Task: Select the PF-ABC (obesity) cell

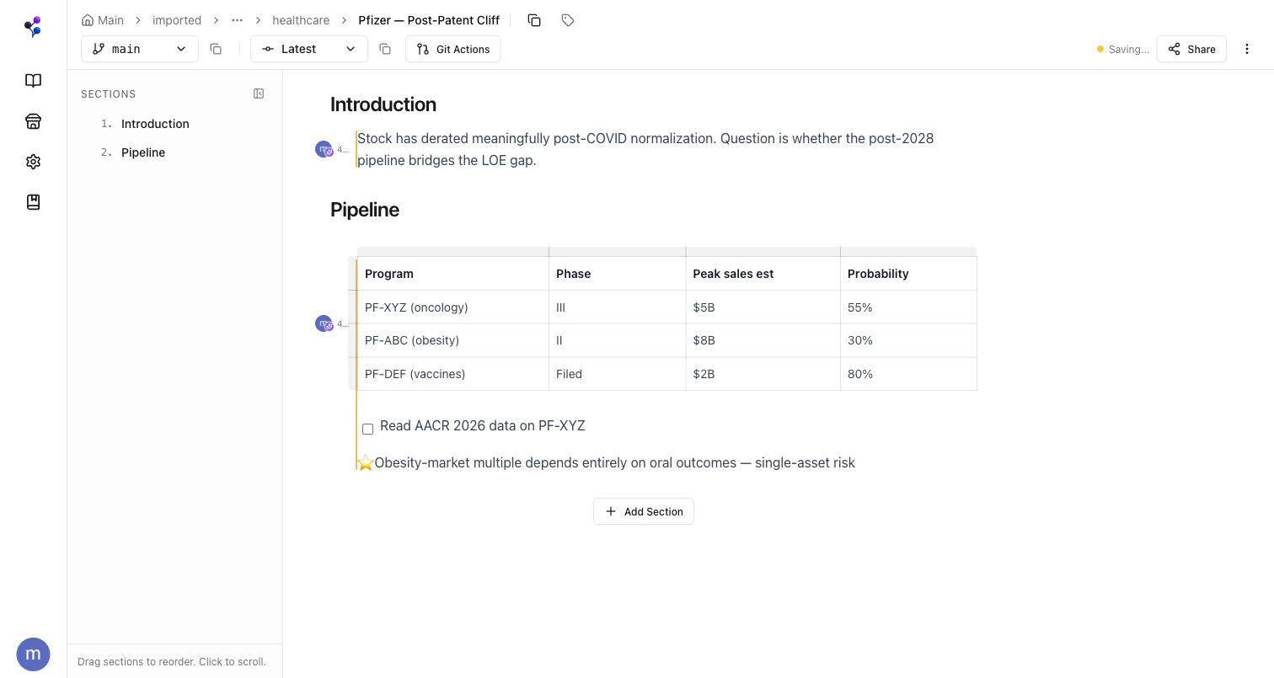Action: [x=453, y=340]
